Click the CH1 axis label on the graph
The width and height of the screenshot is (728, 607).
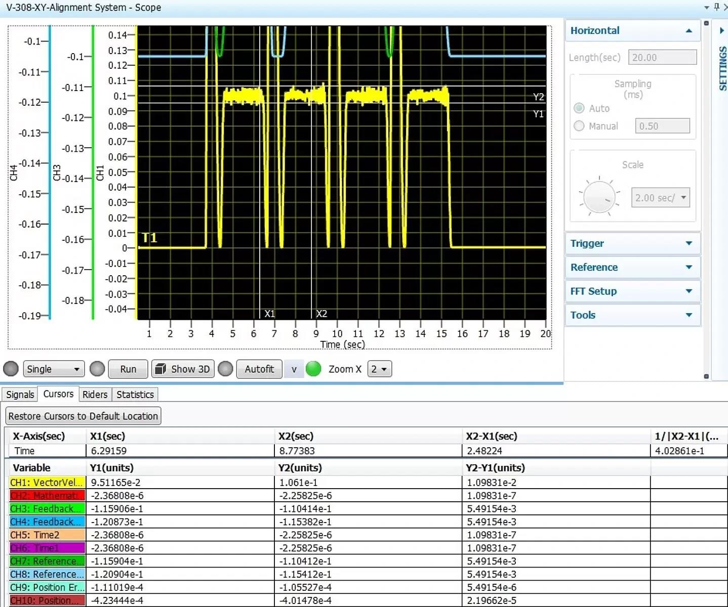point(100,172)
